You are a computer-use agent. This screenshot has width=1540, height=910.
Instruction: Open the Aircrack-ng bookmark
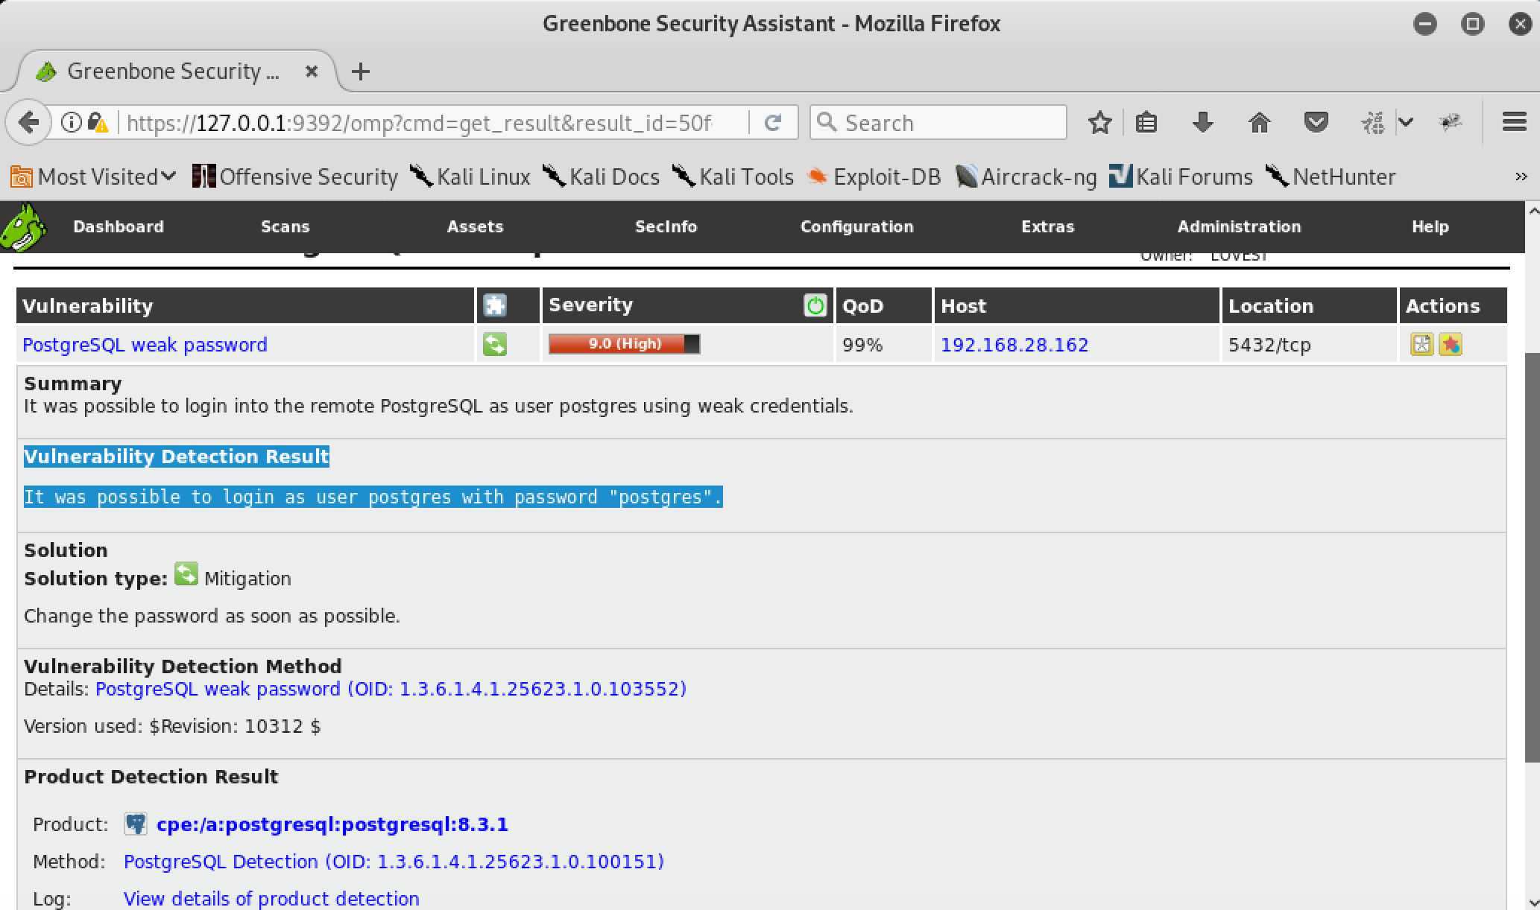pyautogui.click(x=1026, y=176)
